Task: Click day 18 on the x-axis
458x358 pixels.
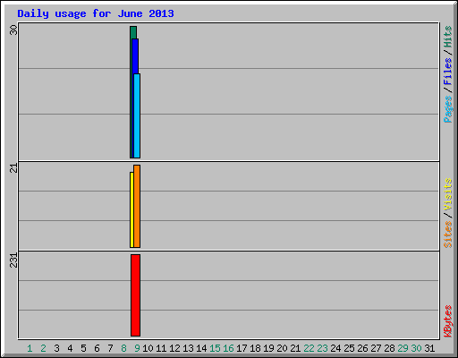Action: (255, 348)
